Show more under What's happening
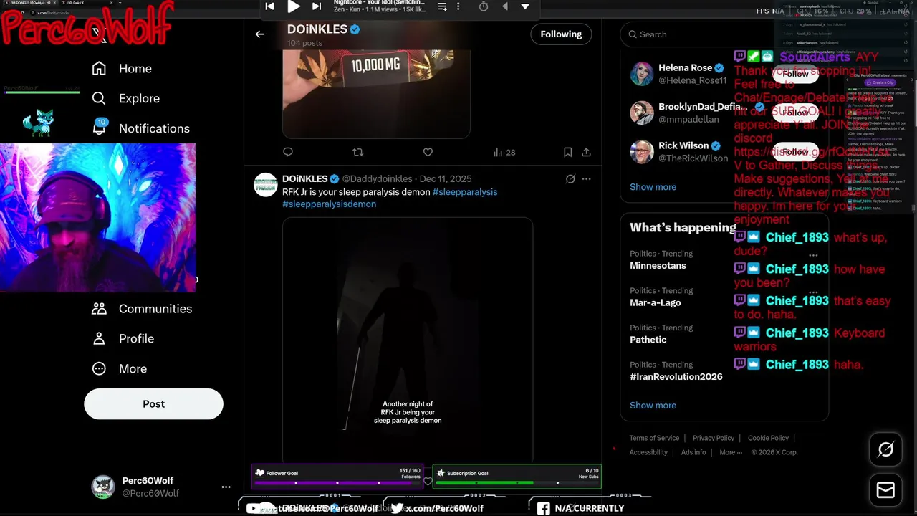This screenshot has height=516, width=917. (x=653, y=406)
